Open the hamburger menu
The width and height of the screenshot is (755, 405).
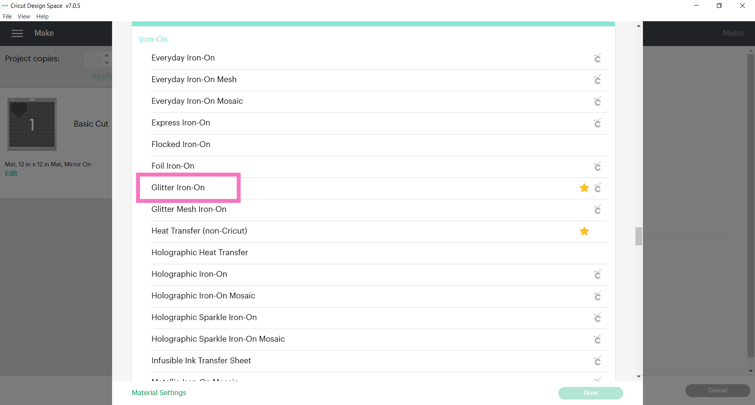coord(17,33)
